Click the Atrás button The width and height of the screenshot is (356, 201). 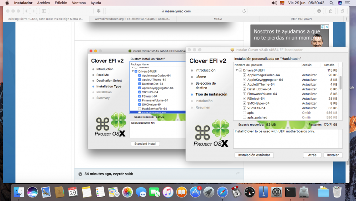click(312, 155)
